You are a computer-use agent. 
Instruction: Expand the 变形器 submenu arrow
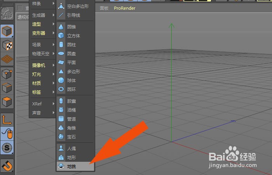click(x=54, y=33)
